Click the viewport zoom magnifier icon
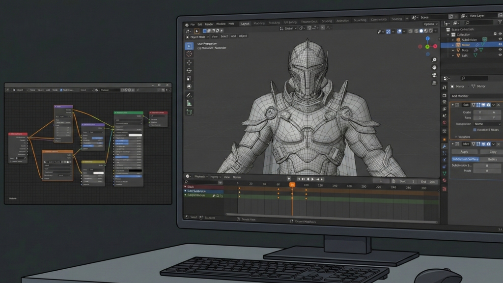This screenshot has height=283, width=503. tap(434, 60)
